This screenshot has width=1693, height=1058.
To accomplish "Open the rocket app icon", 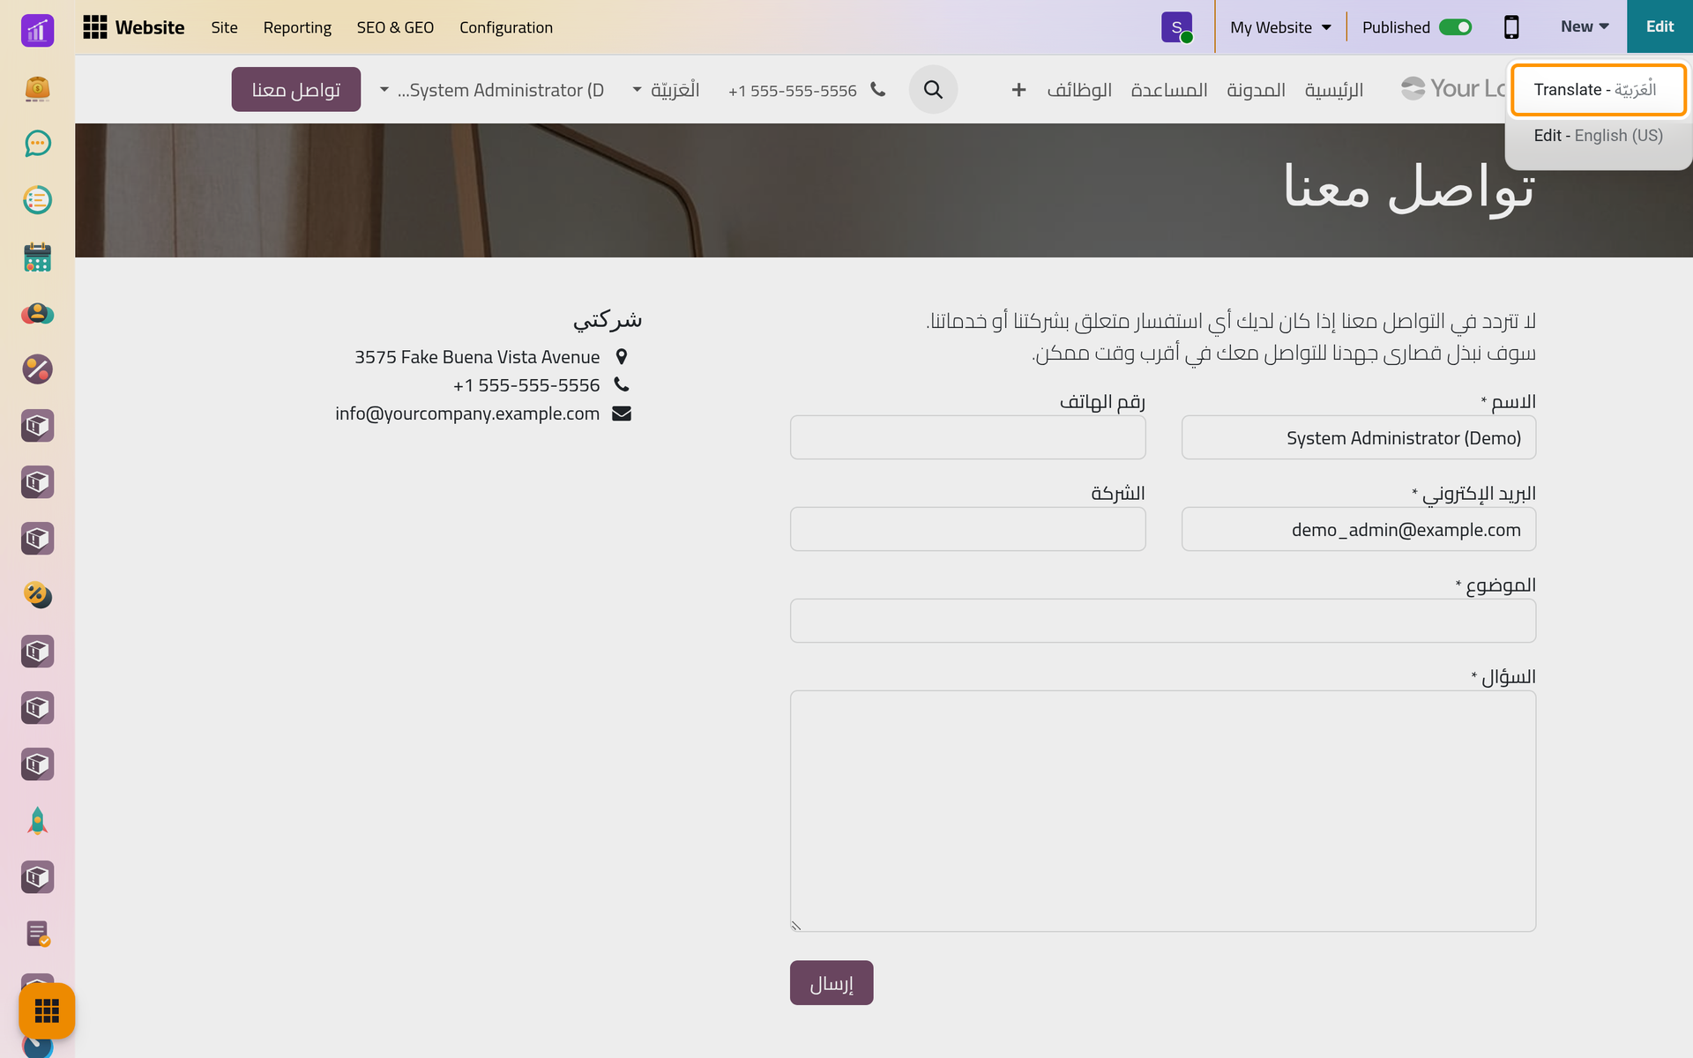I will click(37, 821).
